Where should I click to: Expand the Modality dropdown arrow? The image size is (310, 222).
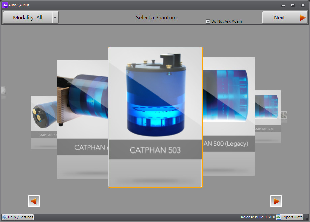(55, 18)
